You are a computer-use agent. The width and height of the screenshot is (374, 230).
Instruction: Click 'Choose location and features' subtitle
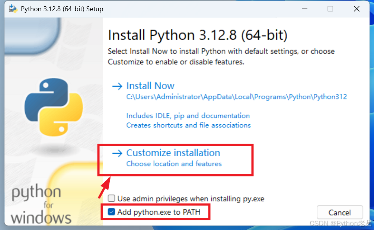[x=174, y=164]
